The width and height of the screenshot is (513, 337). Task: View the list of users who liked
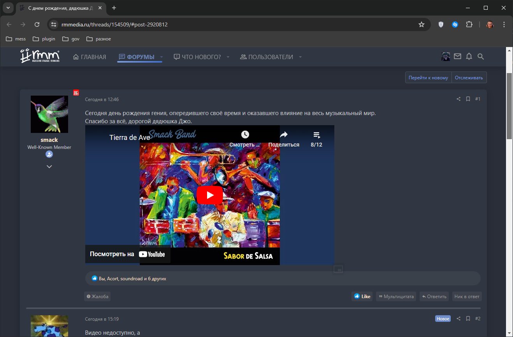(133, 279)
